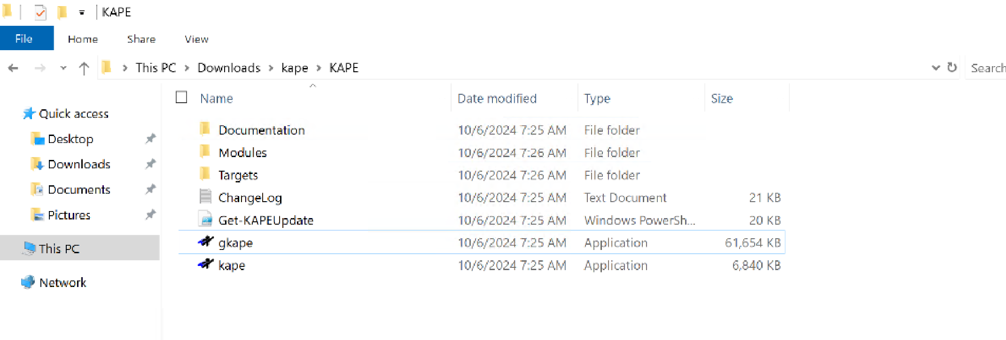Select the Get-KAPEUpdate PowerShell script icon

pyautogui.click(x=206, y=219)
